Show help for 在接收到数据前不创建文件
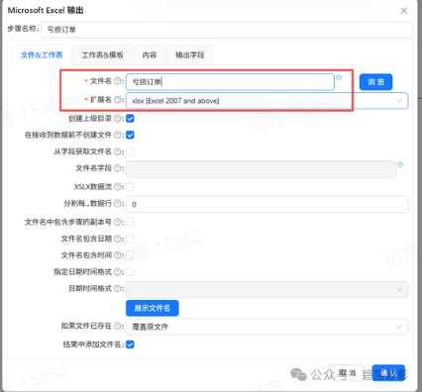Screen dimensions: 422x392 pos(118,135)
